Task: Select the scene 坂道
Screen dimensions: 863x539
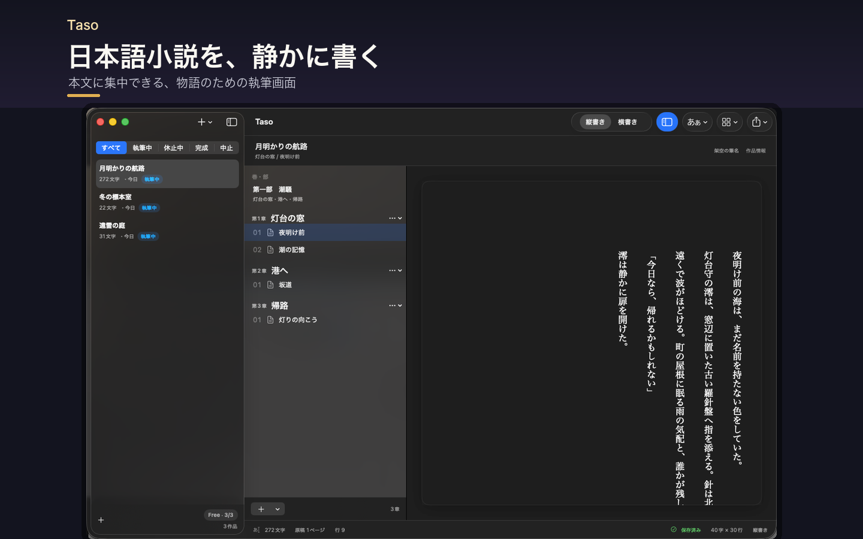Action: pyautogui.click(x=325, y=285)
